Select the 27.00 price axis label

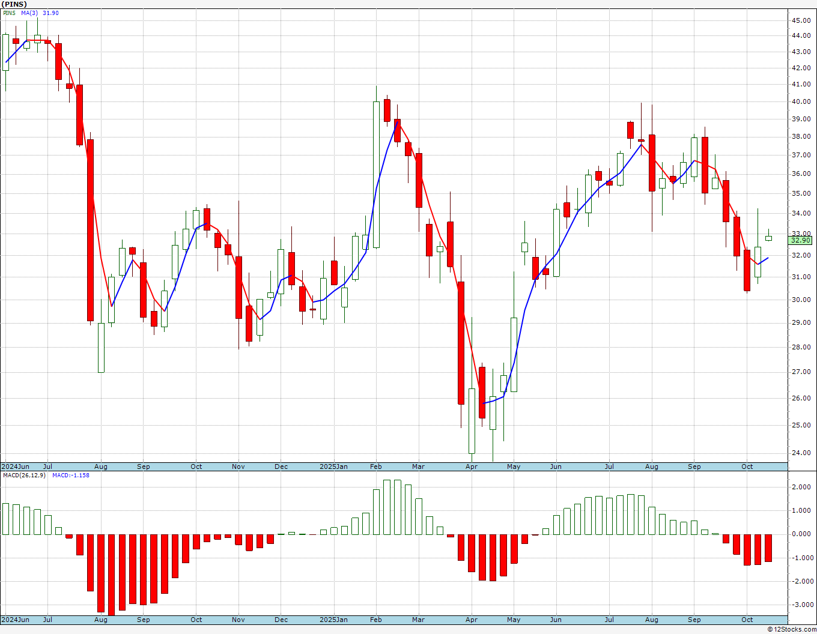coord(801,372)
